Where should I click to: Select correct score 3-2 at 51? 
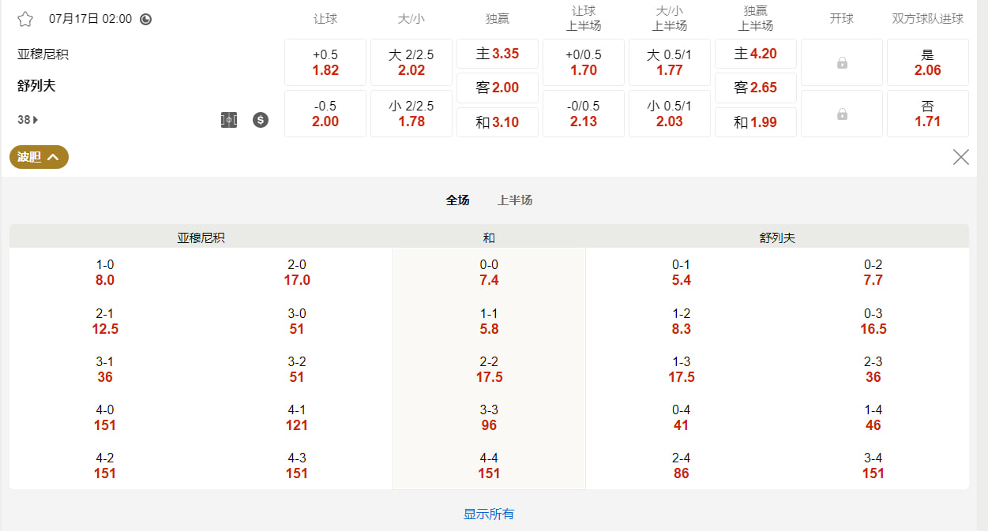tap(297, 369)
